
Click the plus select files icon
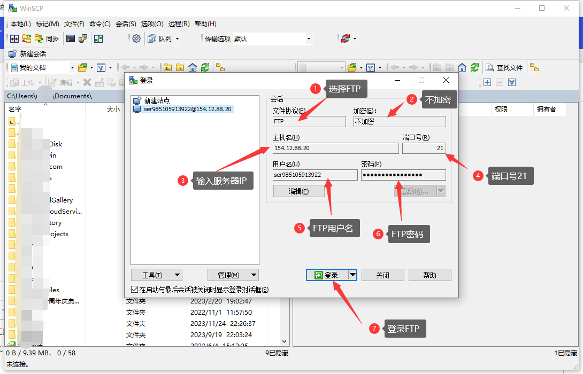[x=487, y=82]
